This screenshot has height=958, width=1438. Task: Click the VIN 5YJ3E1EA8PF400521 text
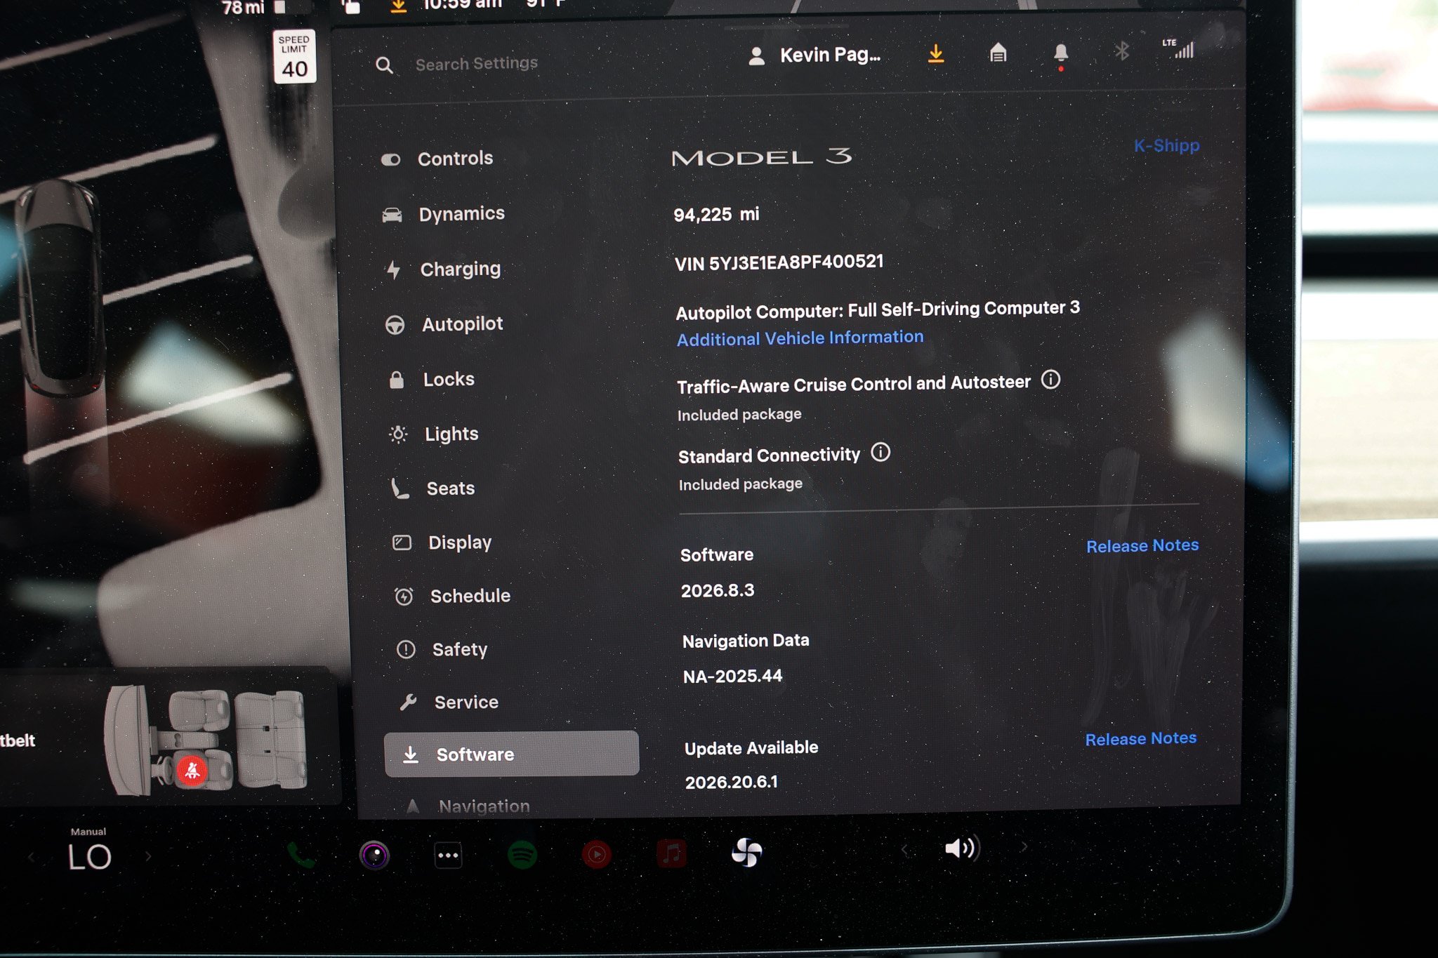(x=779, y=263)
